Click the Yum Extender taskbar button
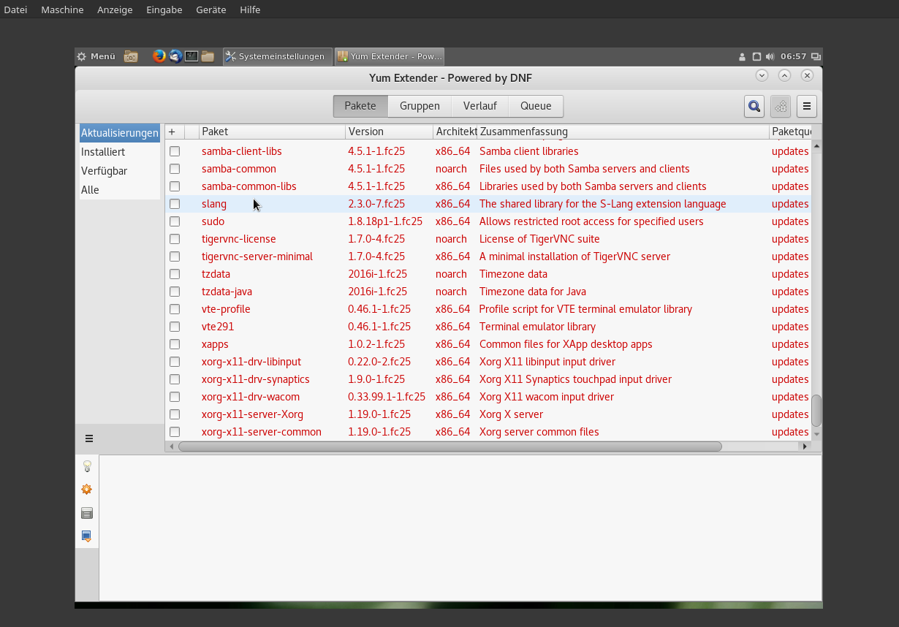The image size is (899, 627). pyautogui.click(x=390, y=56)
